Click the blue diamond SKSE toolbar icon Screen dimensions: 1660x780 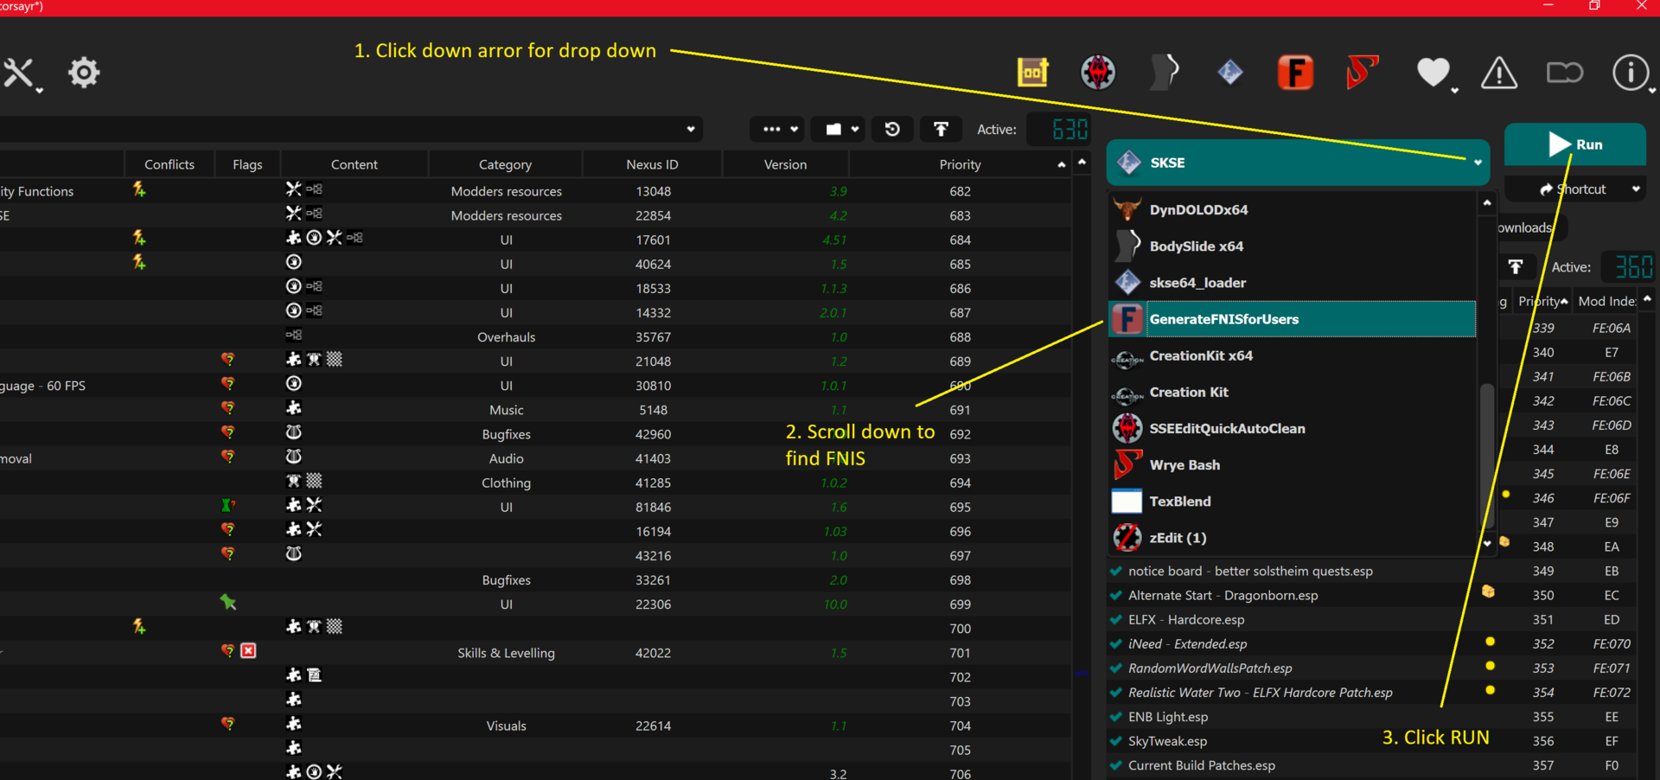[1229, 73]
